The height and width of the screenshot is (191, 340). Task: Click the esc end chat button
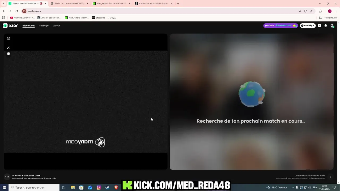point(7,177)
